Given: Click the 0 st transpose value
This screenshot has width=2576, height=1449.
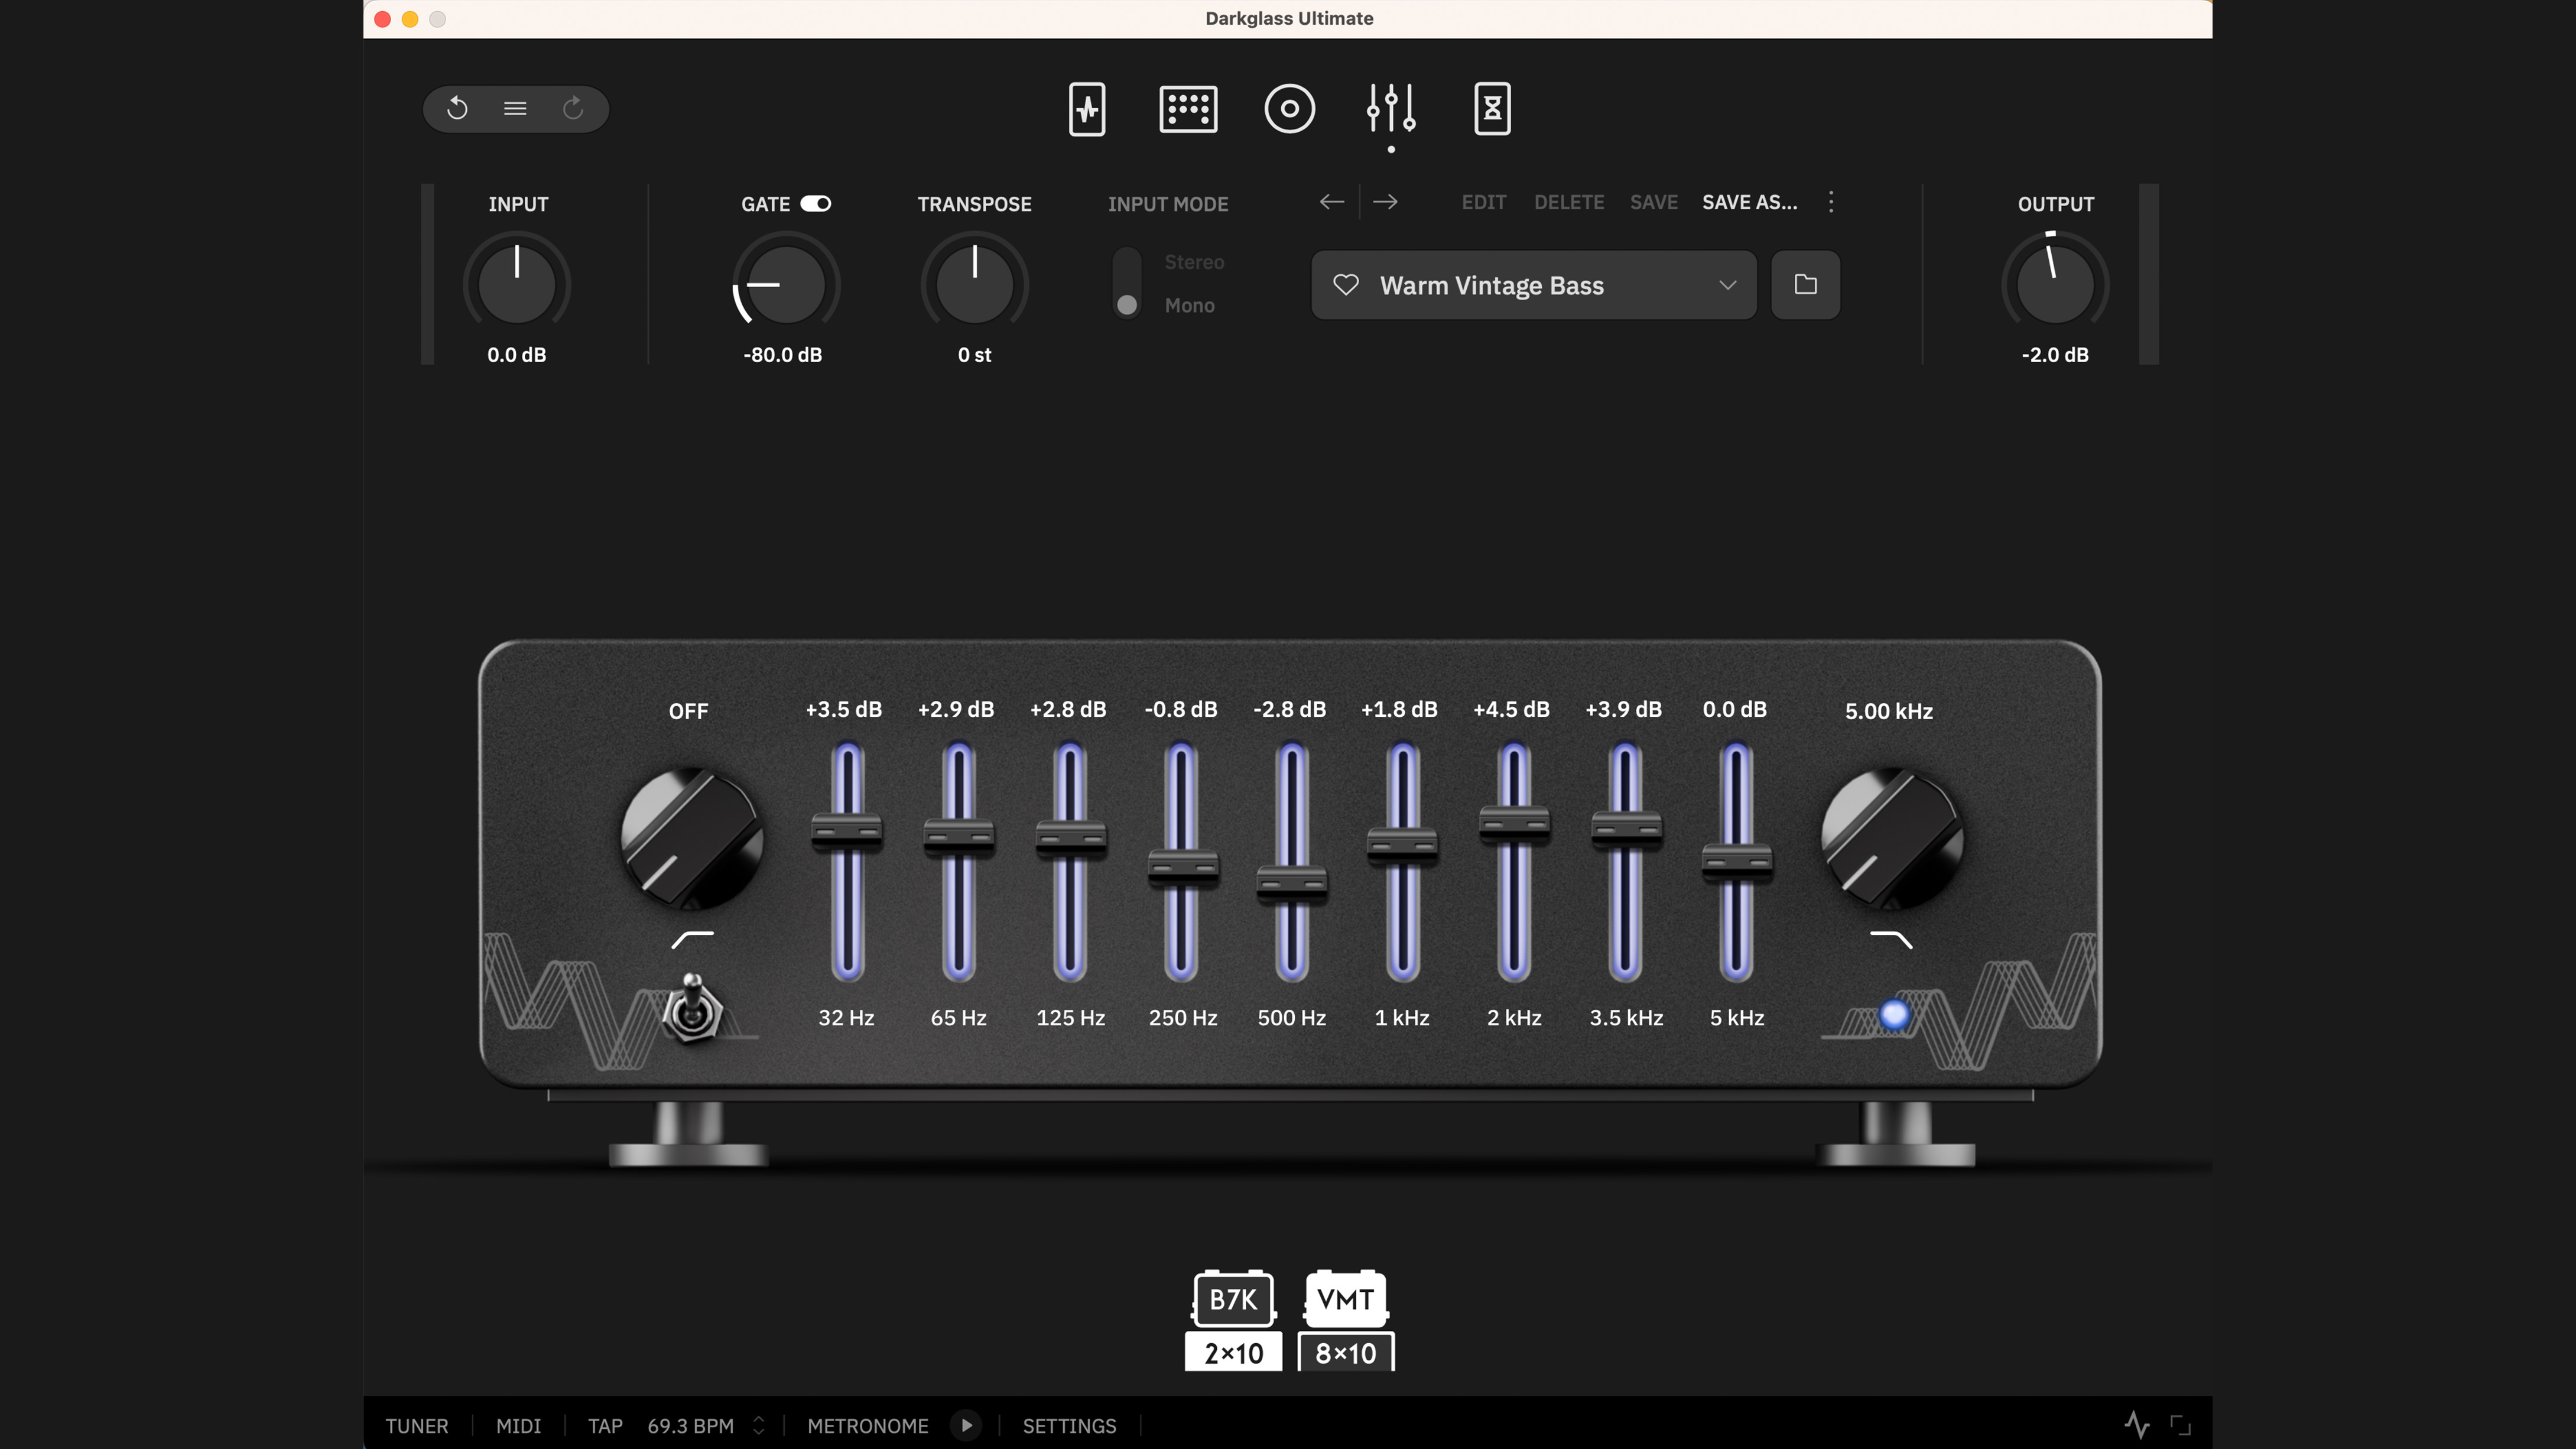Looking at the screenshot, I should (975, 355).
